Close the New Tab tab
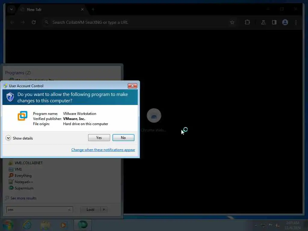Image resolution: width=308 pixels, height=231 pixels. [x=82, y=9]
